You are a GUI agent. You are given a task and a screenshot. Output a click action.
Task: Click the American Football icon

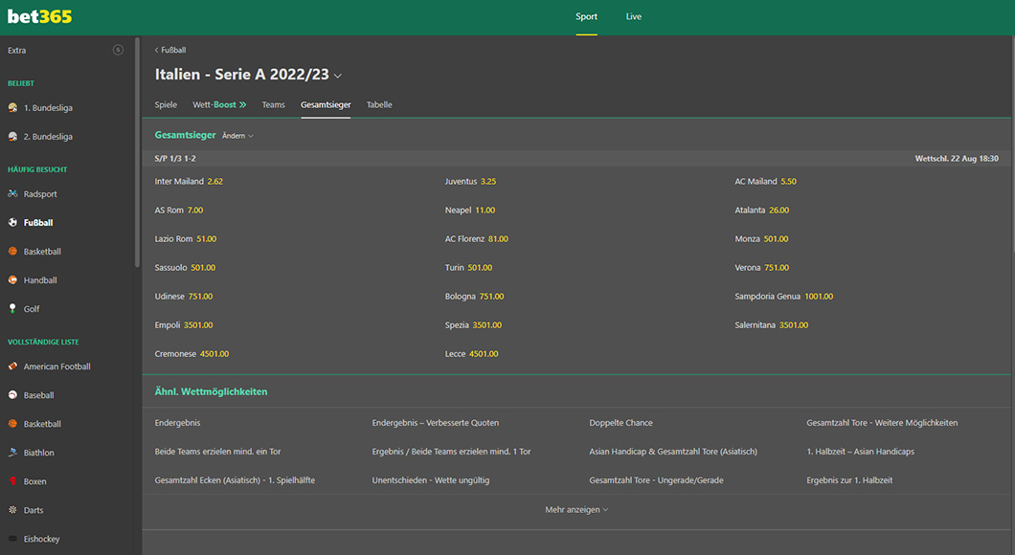click(x=13, y=366)
